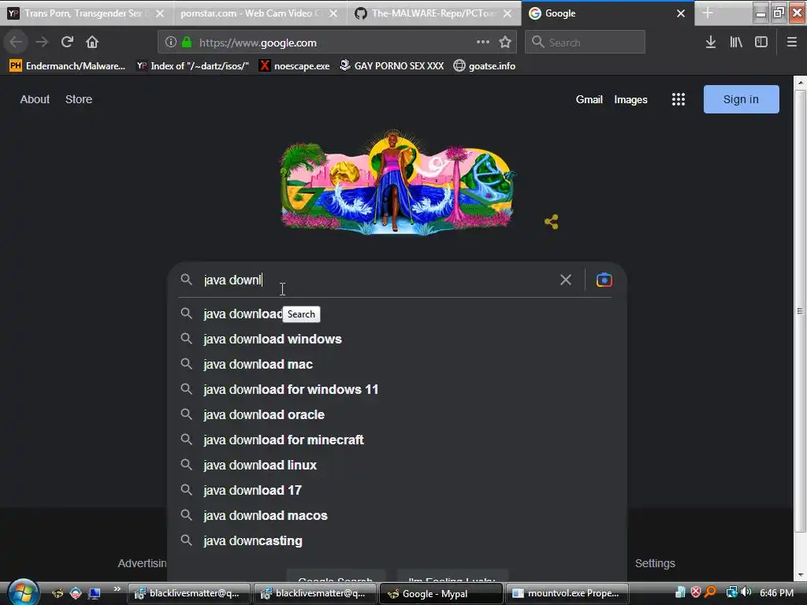
Task: Open the Google apps grid
Action: point(679,99)
